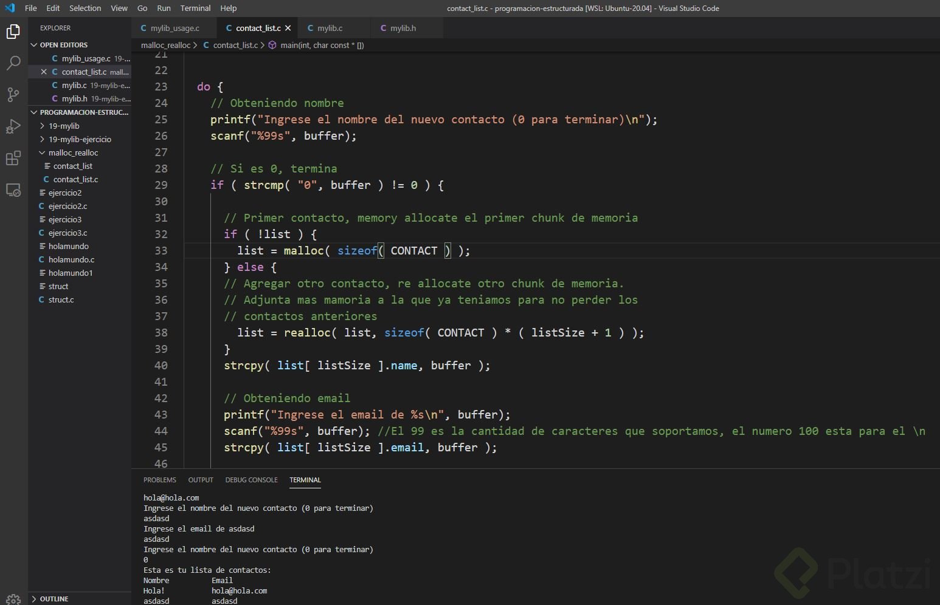The width and height of the screenshot is (940, 605).
Task: Close the contact_list.c editor tab
Action: pos(288,28)
